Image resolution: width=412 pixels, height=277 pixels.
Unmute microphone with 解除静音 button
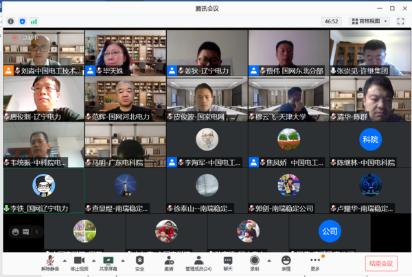pos(49,262)
